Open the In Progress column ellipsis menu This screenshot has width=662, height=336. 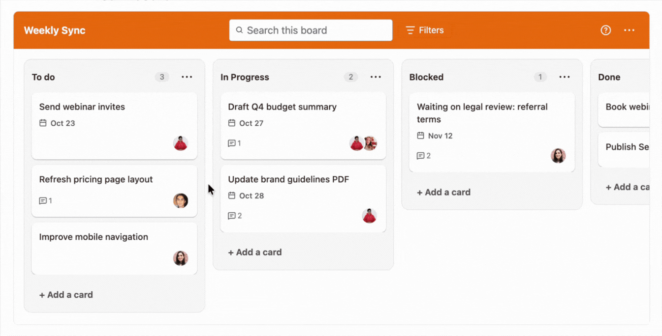tap(376, 77)
